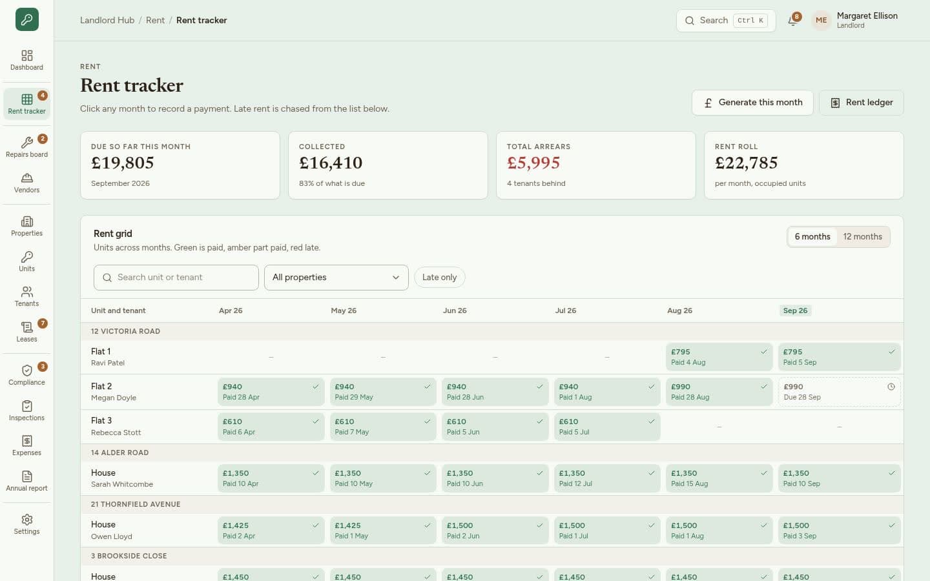Screen dimensions: 930x581
Task: Go to Vendors in sidebar
Action: (27, 183)
